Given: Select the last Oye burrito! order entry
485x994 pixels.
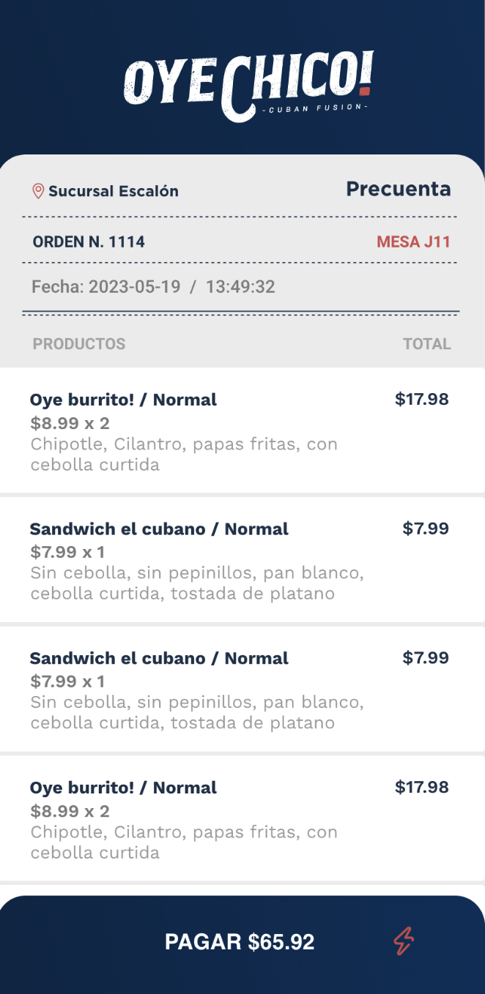Looking at the screenshot, I should click(122, 787).
